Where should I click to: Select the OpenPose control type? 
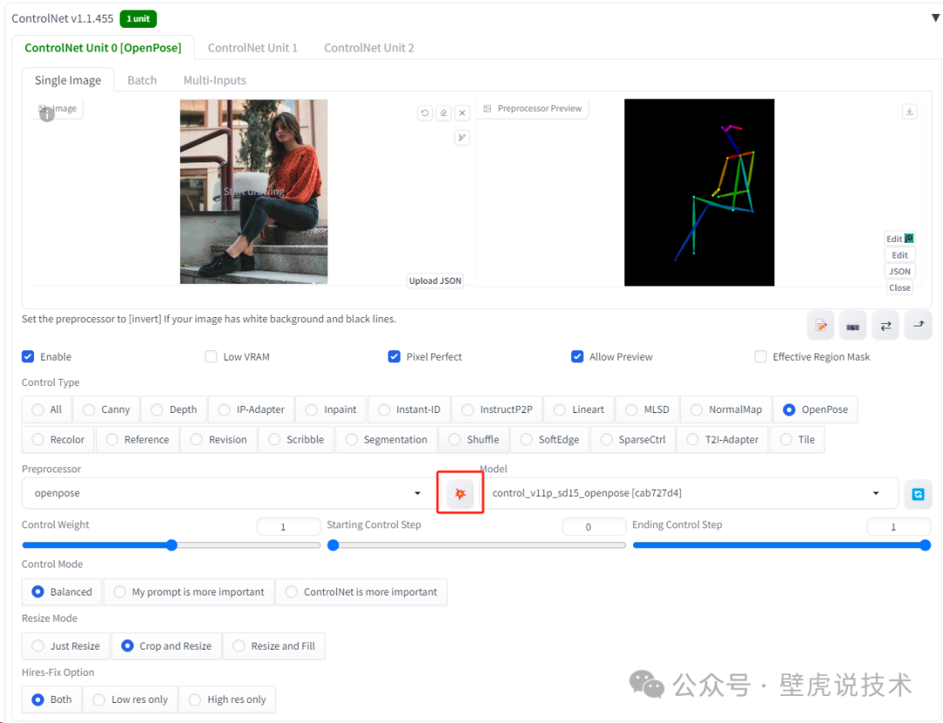pos(815,410)
